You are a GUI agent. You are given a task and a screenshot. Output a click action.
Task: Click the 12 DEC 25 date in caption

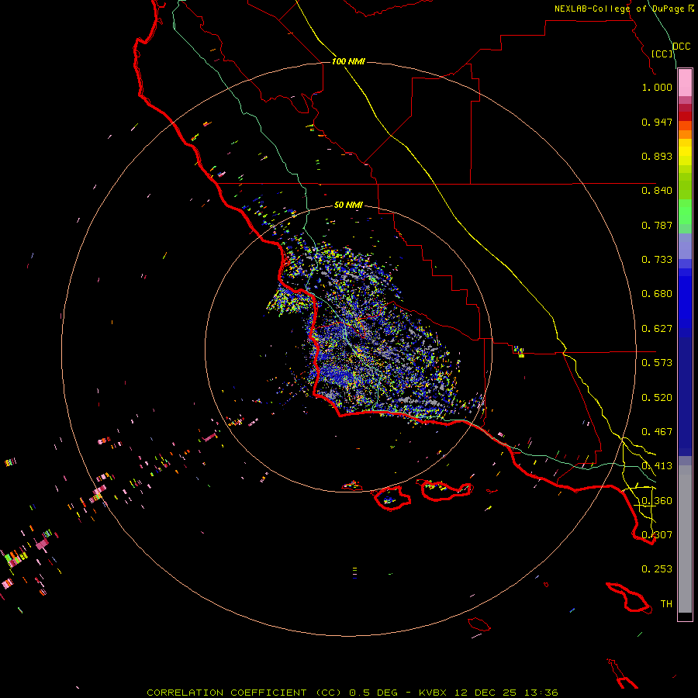pos(486,693)
